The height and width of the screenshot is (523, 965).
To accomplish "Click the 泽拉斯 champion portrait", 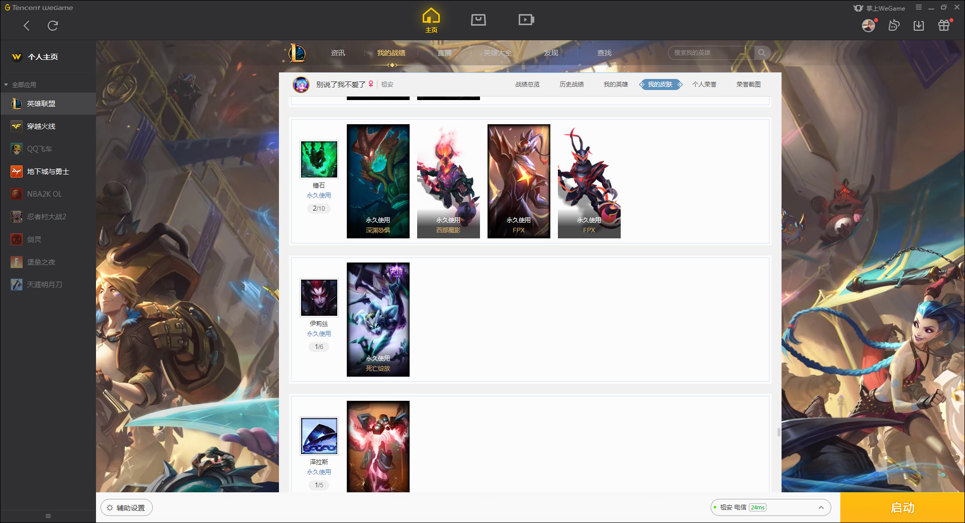I will click(x=319, y=436).
